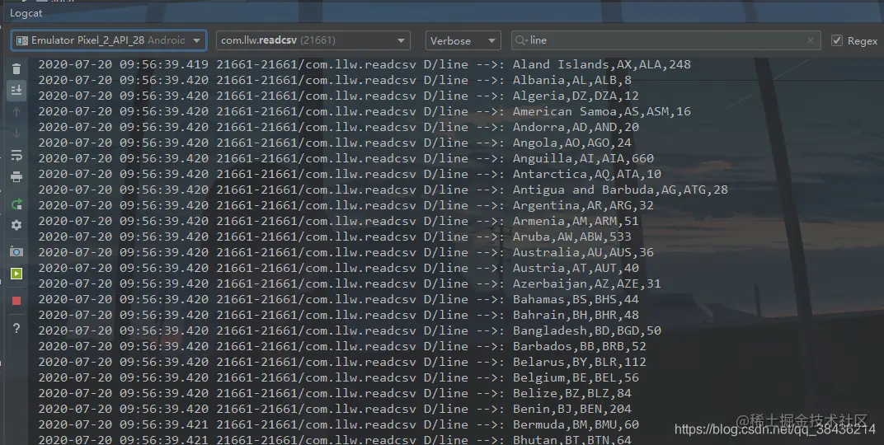Open the Verbose log level dropdown
The width and height of the screenshot is (884, 445).
pyautogui.click(x=463, y=40)
